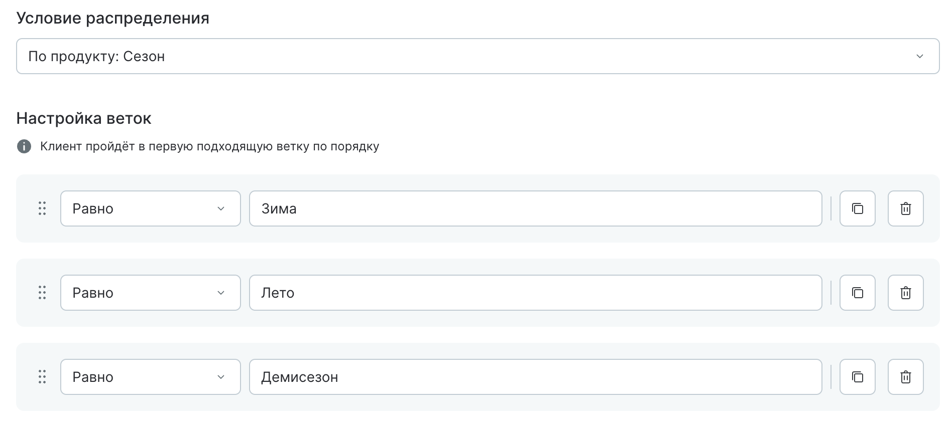Viewport: 952px width, 432px height.
Task: Click the chevron of the distribution condition dropdown
Action: click(919, 56)
